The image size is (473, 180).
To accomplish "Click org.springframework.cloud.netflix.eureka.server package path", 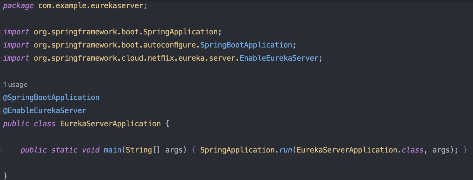I will [x=135, y=58].
